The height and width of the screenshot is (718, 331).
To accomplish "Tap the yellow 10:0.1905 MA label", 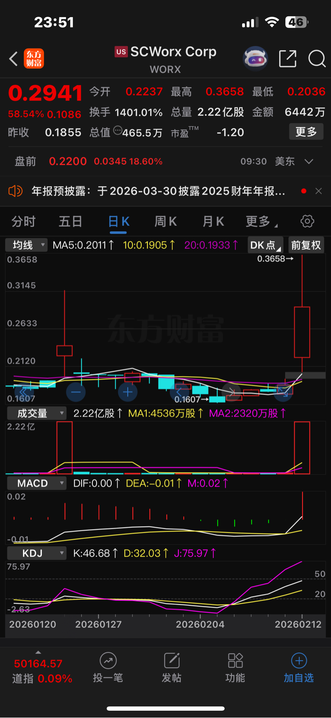I will coord(149,245).
